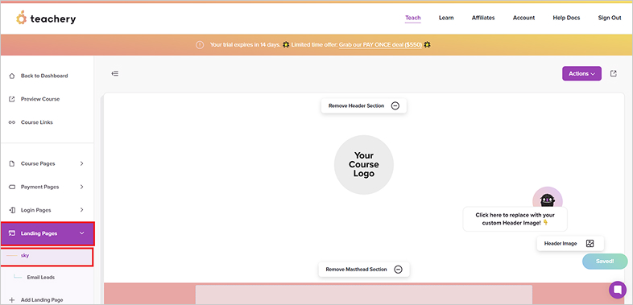This screenshot has width=633, height=305.
Task: Expand Payment Pages chevron
Action: [x=82, y=188]
